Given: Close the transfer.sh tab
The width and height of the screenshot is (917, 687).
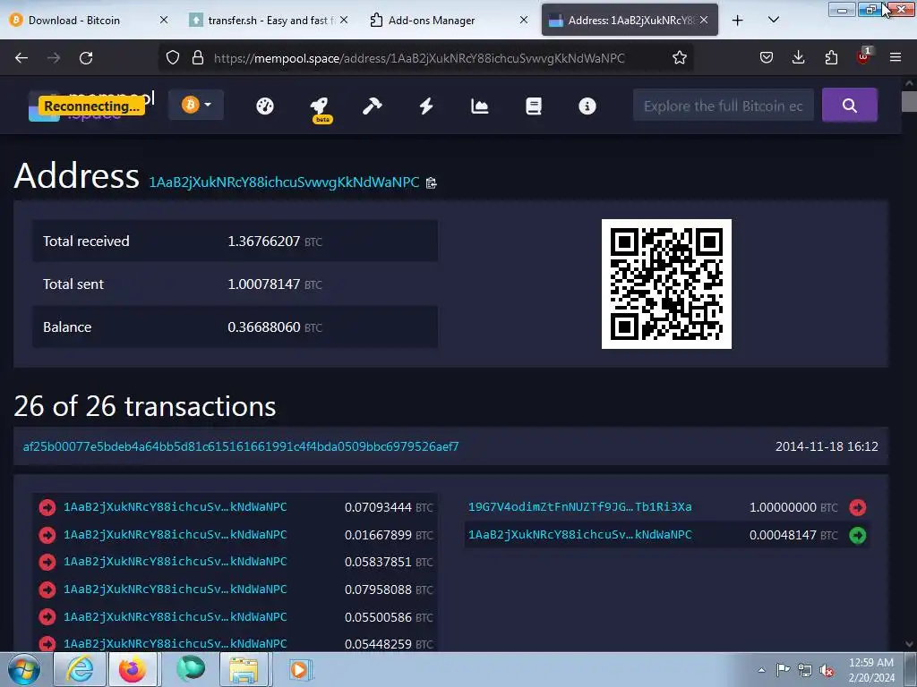Looking at the screenshot, I should (x=344, y=20).
